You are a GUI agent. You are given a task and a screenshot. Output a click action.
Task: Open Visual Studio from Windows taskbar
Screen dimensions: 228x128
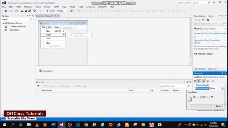[62, 125]
